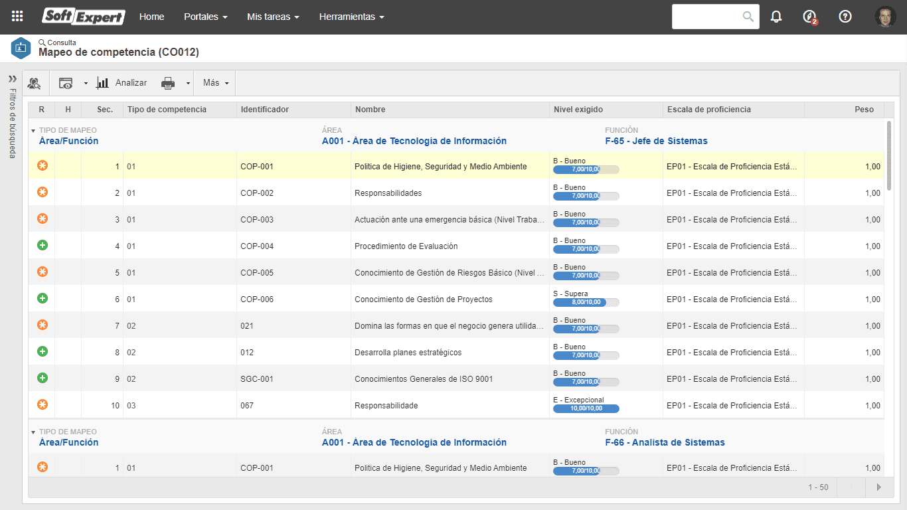Click orange status icon for row 067
This screenshot has width=907, height=510.
(42, 404)
